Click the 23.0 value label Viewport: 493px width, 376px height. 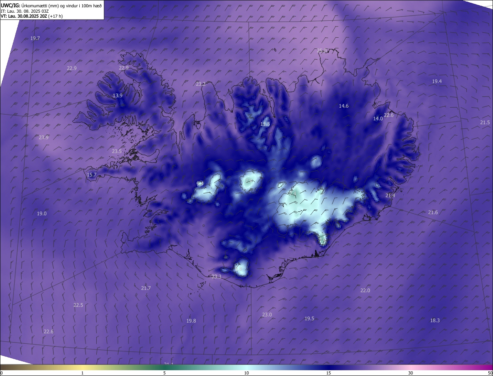tap(267, 315)
